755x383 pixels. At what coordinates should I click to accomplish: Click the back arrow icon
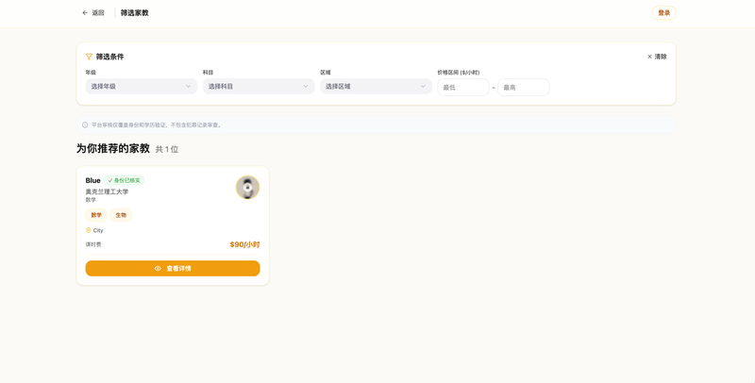85,13
